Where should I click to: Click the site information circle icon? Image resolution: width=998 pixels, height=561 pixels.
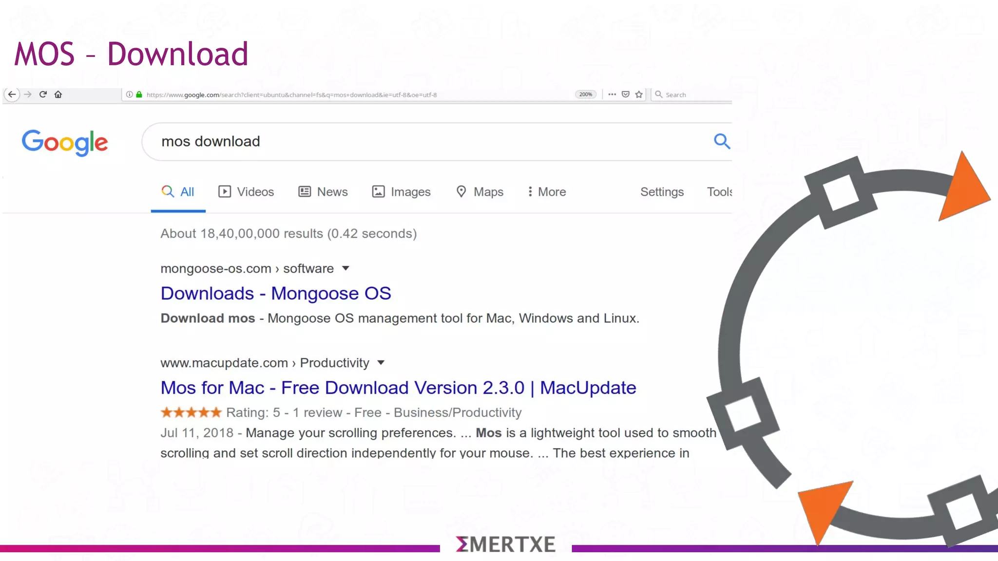pyautogui.click(x=129, y=94)
